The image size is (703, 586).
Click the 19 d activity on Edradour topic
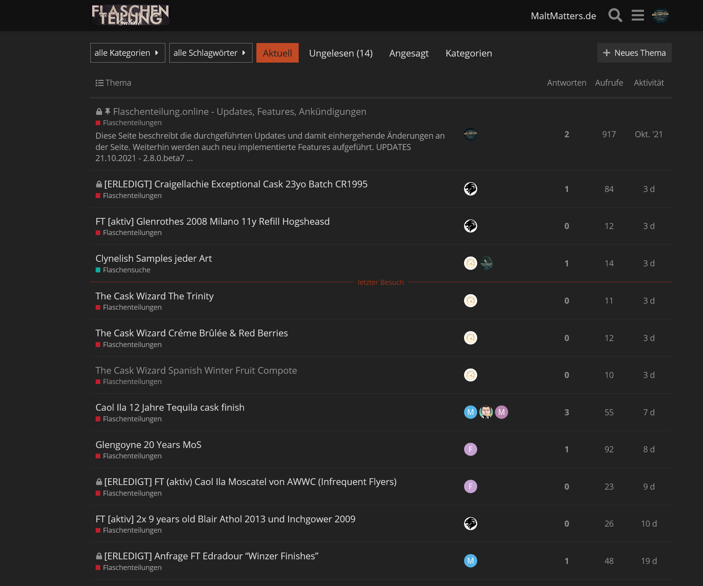coord(649,561)
